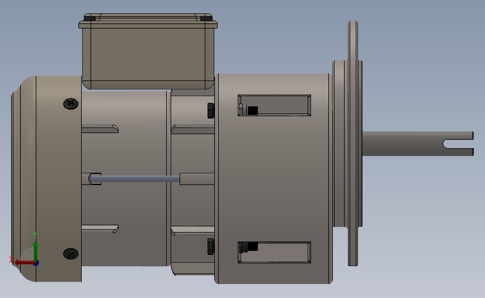Image resolution: width=485 pixels, height=298 pixels.
Task: Select the blue-gray tie rod
Action: (x=135, y=179)
